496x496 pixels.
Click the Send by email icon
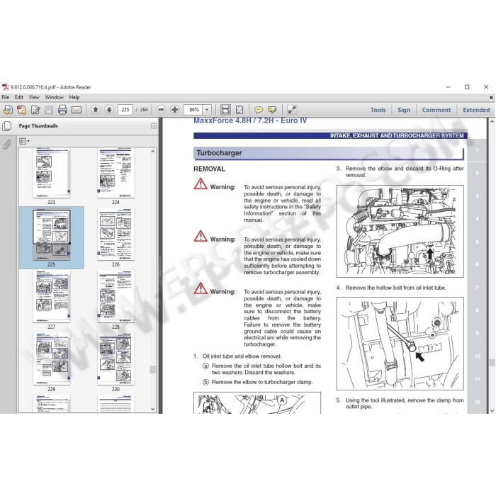coord(77,110)
